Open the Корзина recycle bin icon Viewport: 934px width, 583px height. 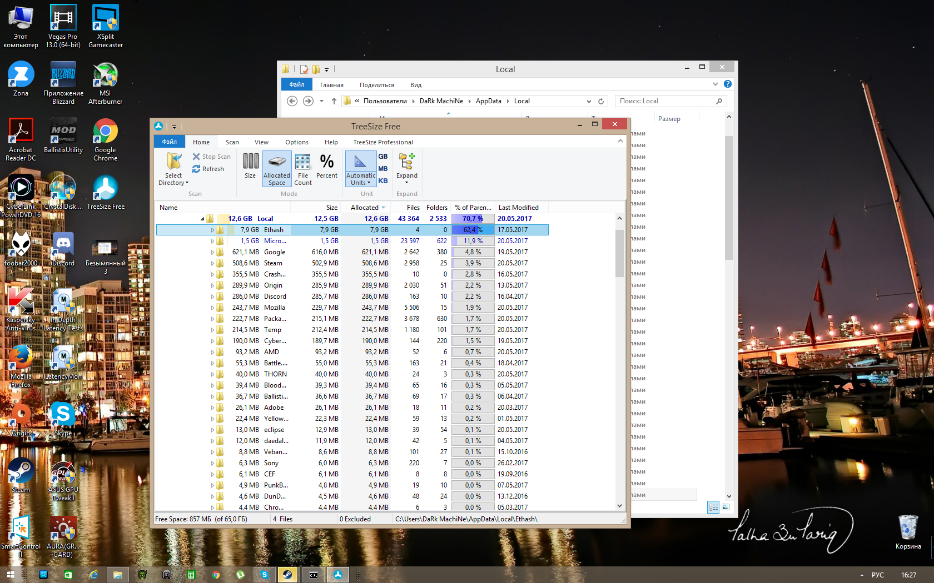point(908,532)
